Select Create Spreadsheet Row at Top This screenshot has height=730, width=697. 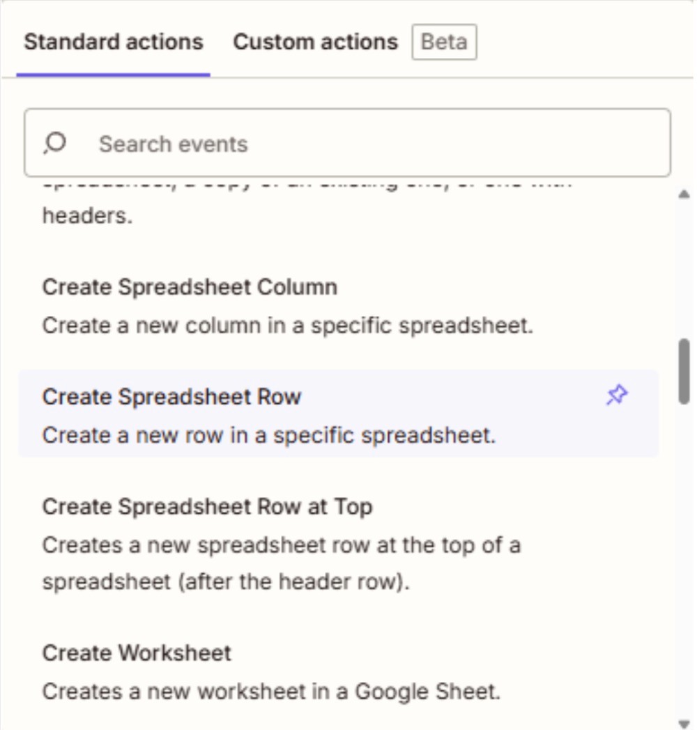tap(207, 506)
